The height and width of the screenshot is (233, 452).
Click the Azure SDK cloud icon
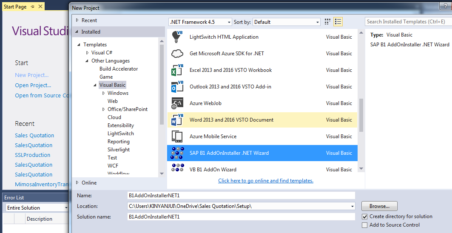[177, 54]
